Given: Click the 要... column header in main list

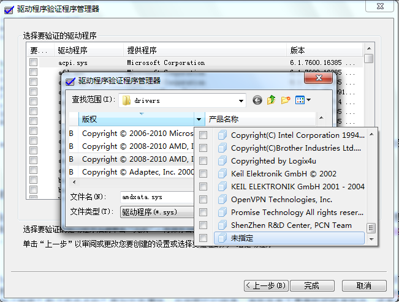Looking at the screenshot, I should point(40,50).
